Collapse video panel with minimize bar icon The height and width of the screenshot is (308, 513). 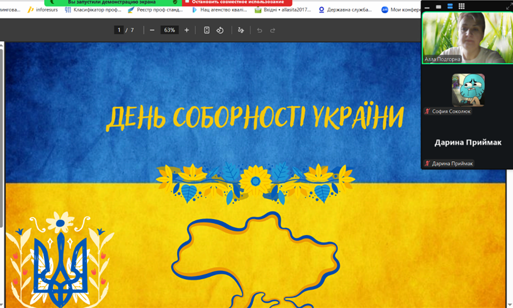427,7
